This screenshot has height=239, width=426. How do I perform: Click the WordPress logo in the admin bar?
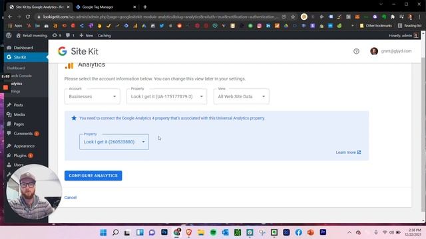pyautogui.click(x=9, y=35)
